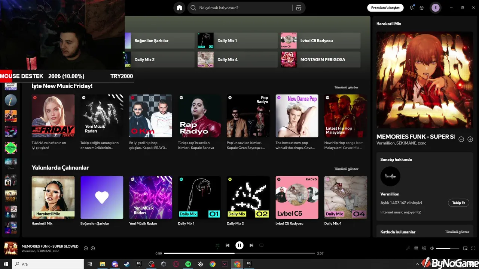Open the PUBG playlist in the library sidebar
Screen dimensions: 479x269
coord(10,196)
